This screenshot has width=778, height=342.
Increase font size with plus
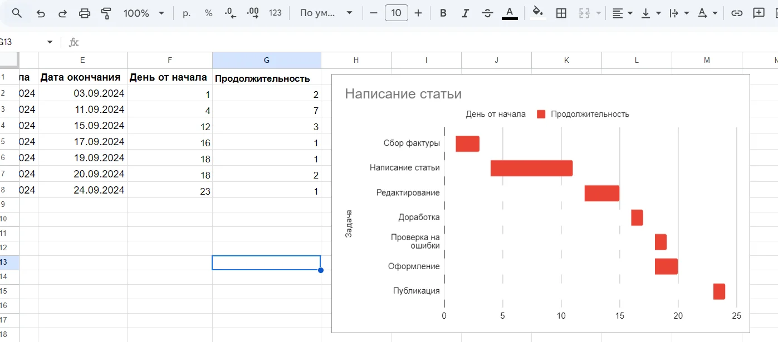pos(419,13)
